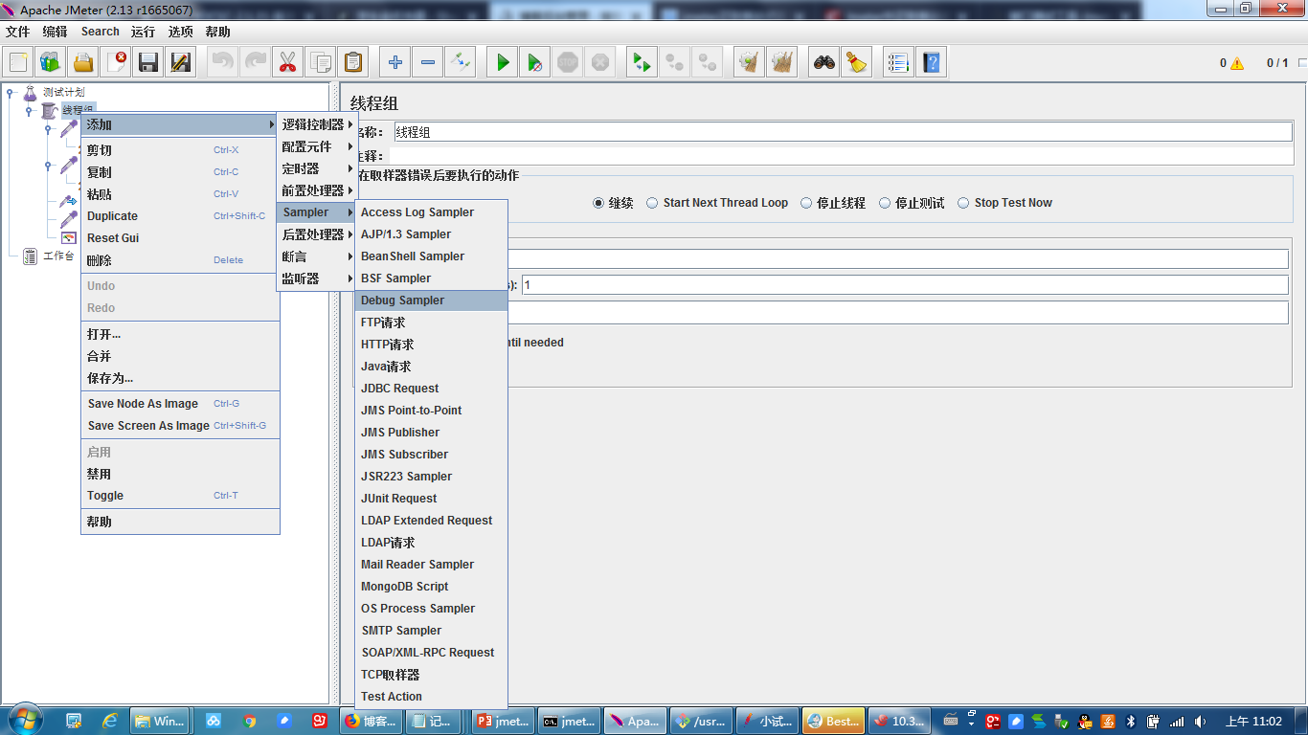This screenshot has height=735, width=1308.
Task: Expand the 后置处理器 submenu
Action: pos(316,234)
